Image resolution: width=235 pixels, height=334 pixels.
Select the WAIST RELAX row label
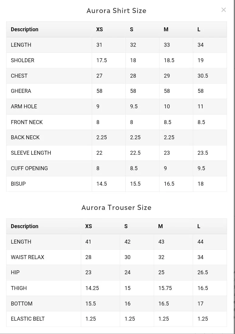pos(28,257)
